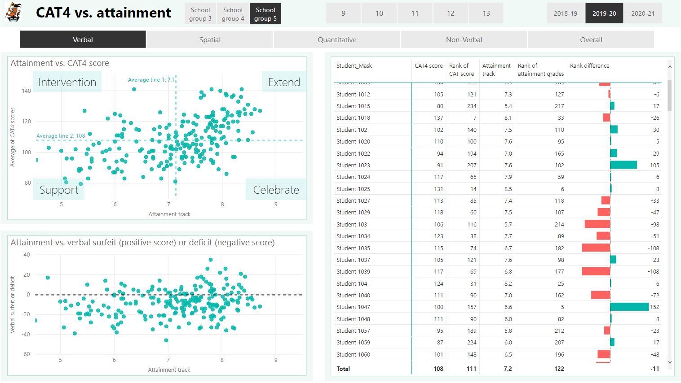This screenshot has height=383, width=681.
Task: Select the 2020-21 academic year
Action: click(643, 13)
